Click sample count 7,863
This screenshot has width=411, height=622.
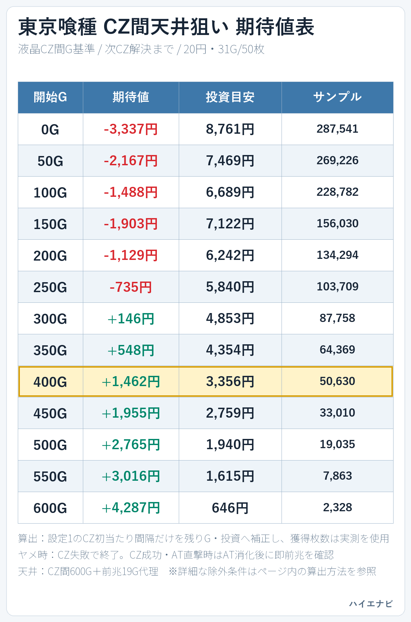337,476
